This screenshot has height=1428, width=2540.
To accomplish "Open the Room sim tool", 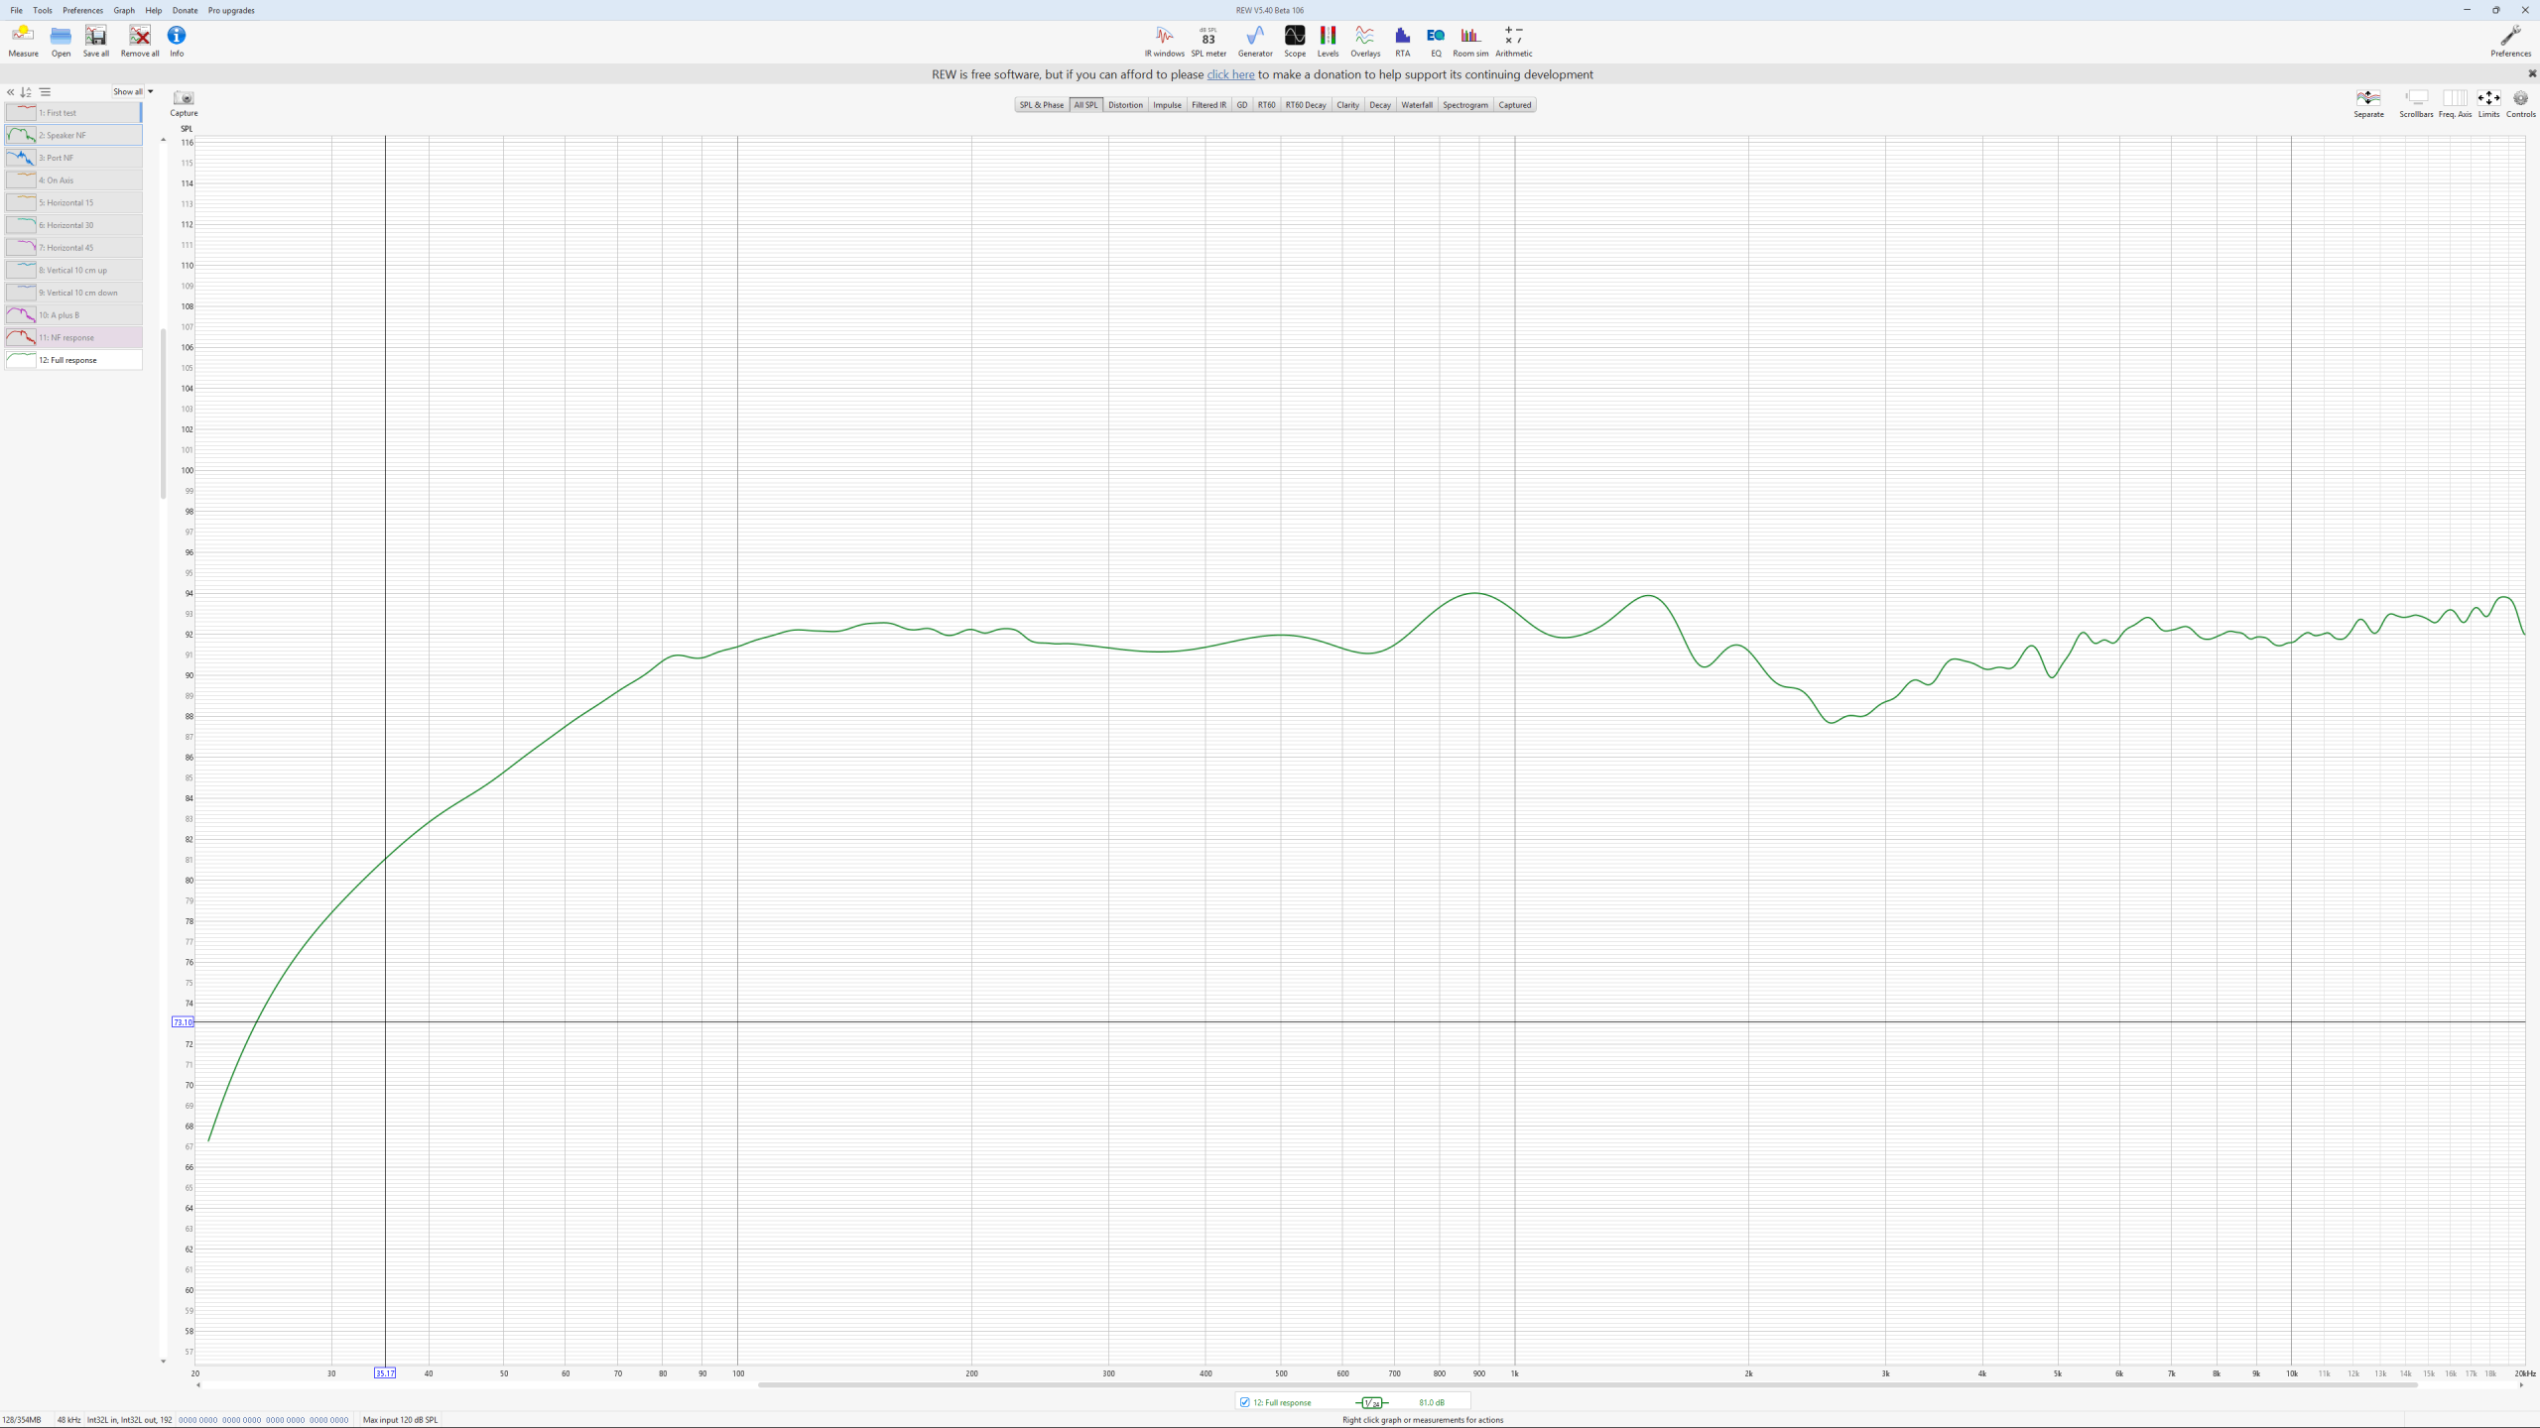I will [1470, 41].
